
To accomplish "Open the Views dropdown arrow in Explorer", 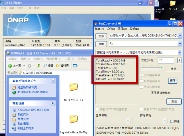I will point(78,66).
